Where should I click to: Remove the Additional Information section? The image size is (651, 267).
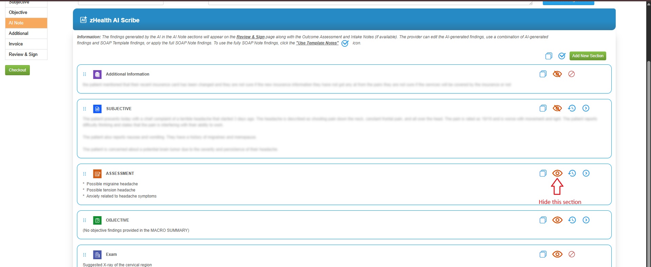click(571, 74)
